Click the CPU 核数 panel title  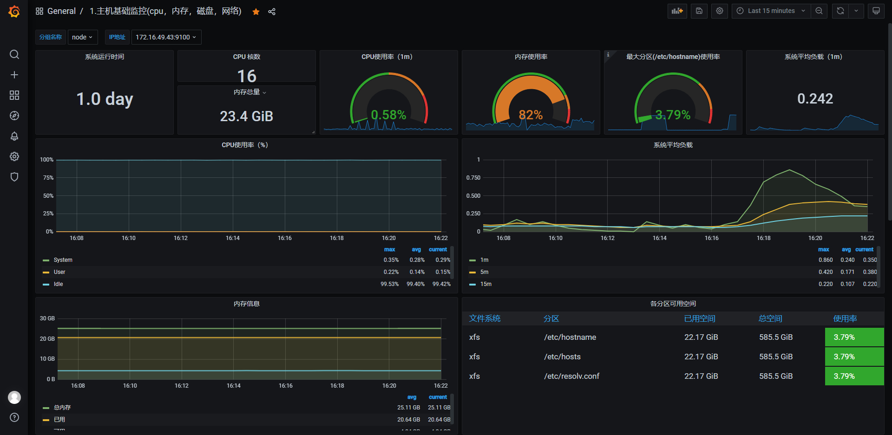[247, 57]
